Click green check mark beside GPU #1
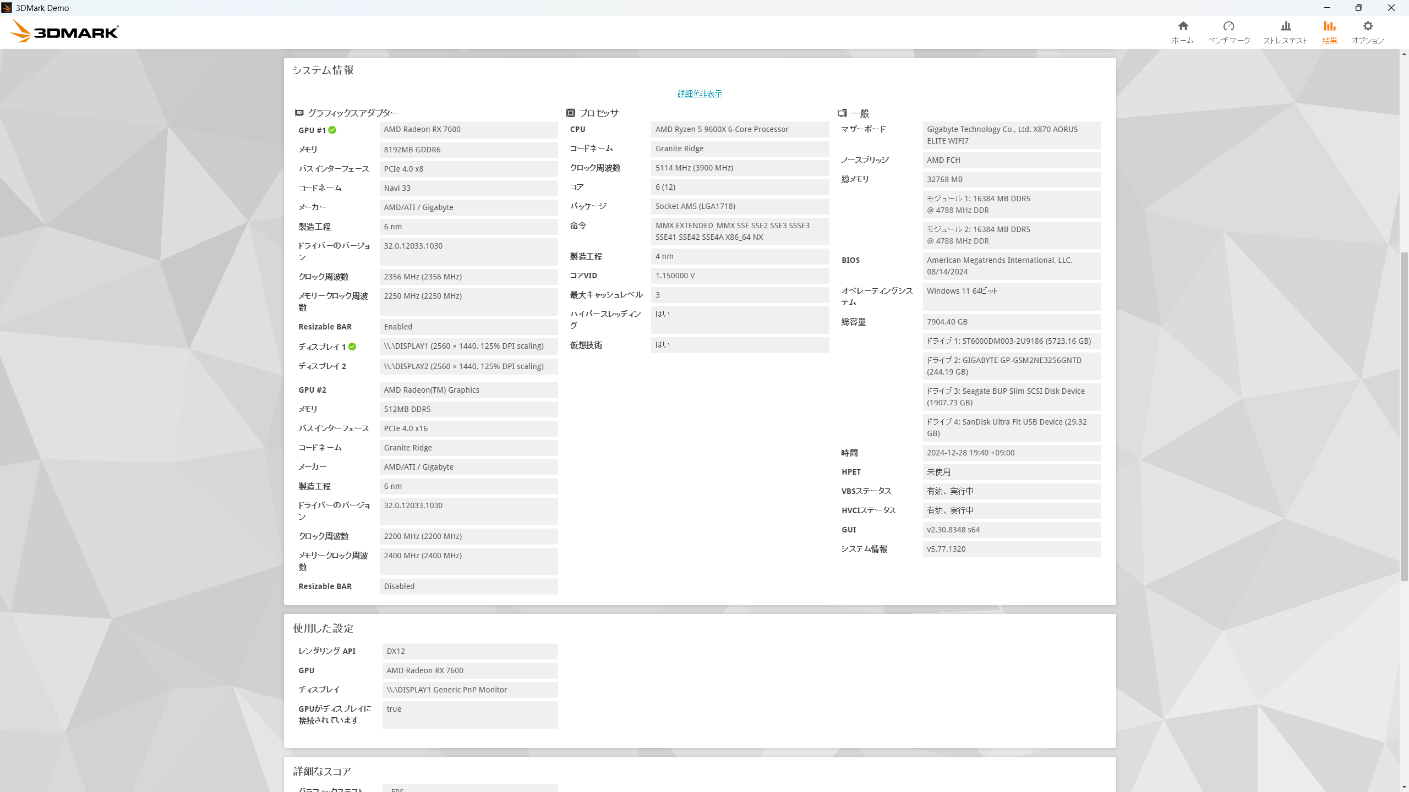This screenshot has height=792, width=1409. click(332, 130)
